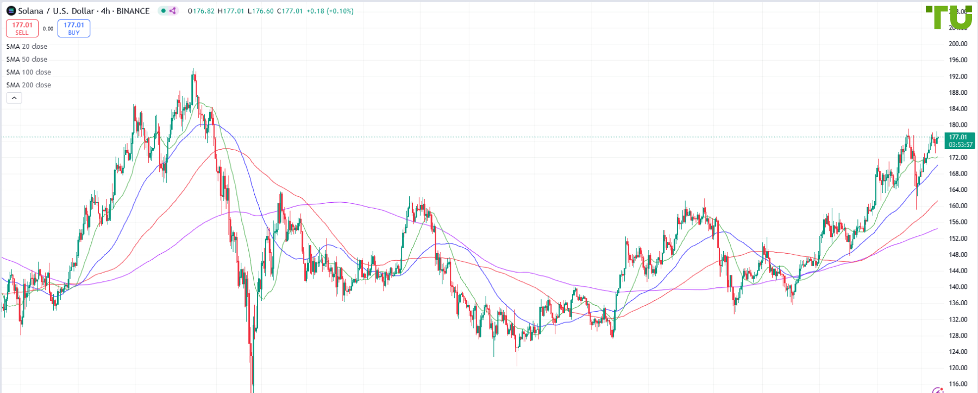Click the 180.00 price axis label
The width and height of the screenshot is (978, 393).
tap(958, 125)
